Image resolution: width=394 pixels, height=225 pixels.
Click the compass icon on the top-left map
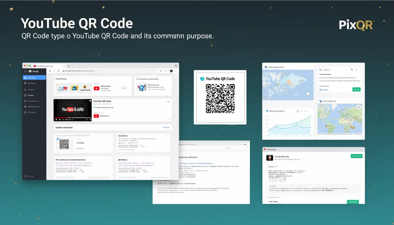[308, 94]
